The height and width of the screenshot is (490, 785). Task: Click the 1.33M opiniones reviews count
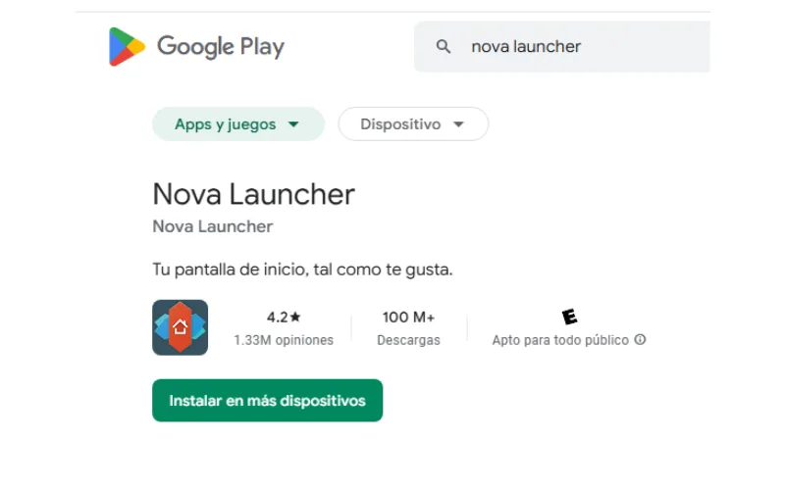[284, 340]
